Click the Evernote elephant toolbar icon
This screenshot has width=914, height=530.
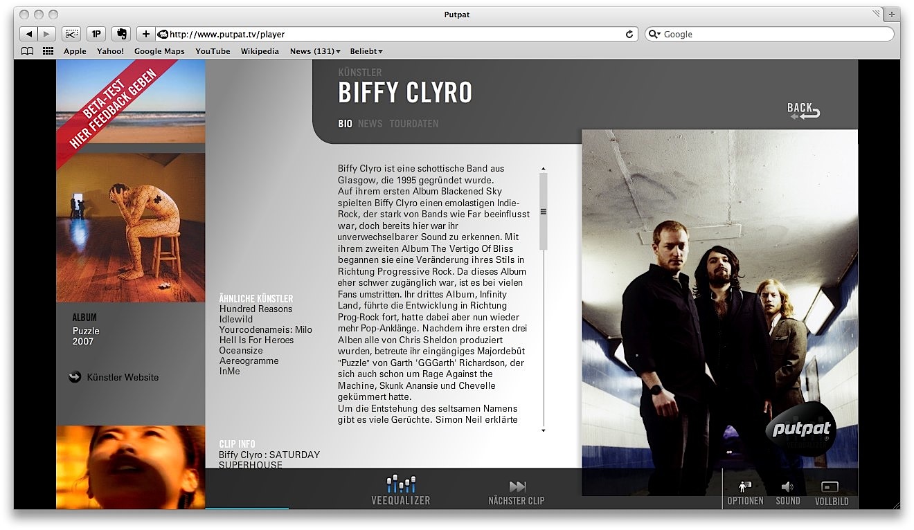point(120,34)
